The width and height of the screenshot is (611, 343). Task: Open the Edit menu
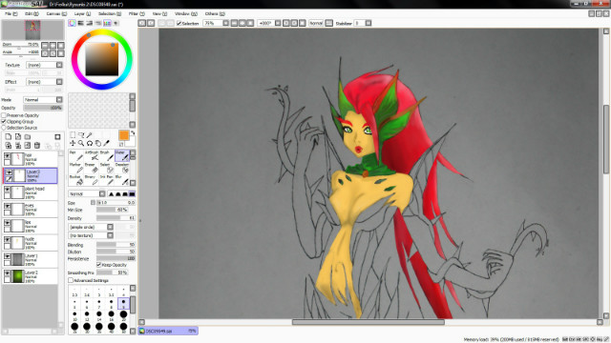[x=32, y=14]
